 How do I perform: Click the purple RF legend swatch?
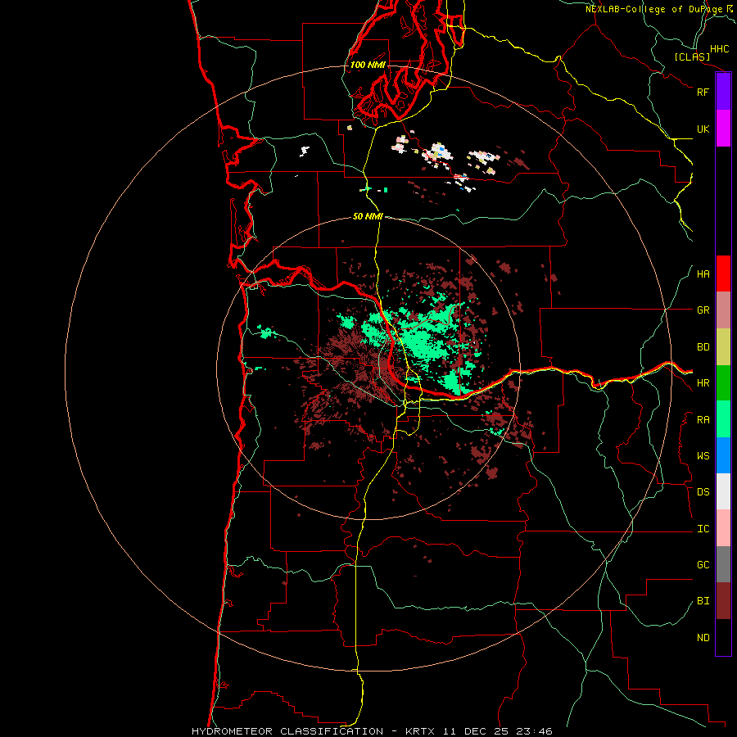pyautogui.click(x=723, y=92)
